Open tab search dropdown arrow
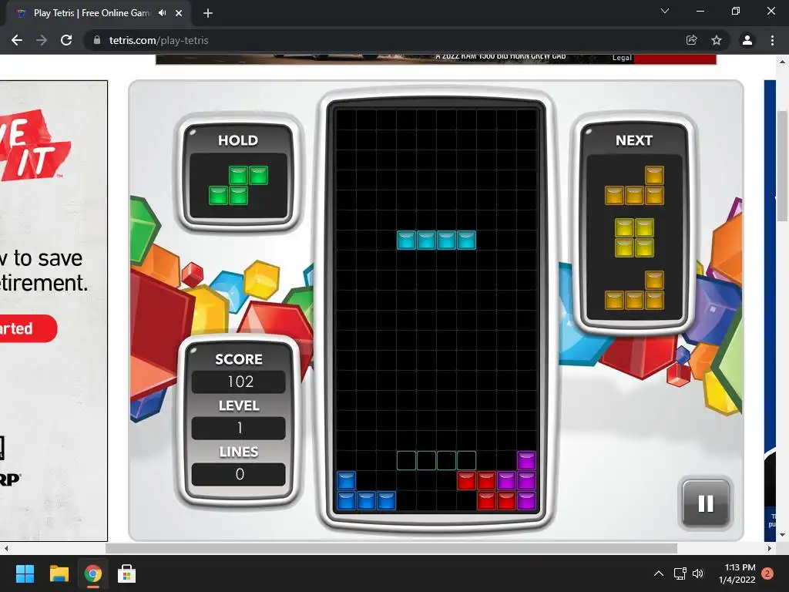789x592 pixels. click(x=665, y=11)
